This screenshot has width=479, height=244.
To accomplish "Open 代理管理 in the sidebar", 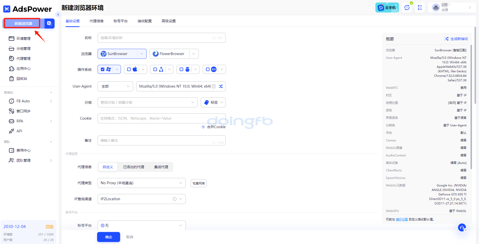I will [x=23, y=59].
